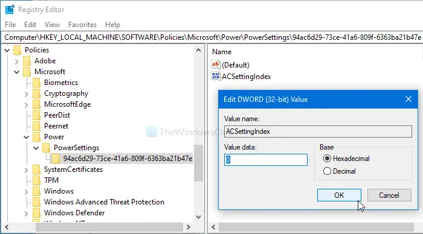
Task: Click the TPM folder icon
Action: [x=36, y=180]
